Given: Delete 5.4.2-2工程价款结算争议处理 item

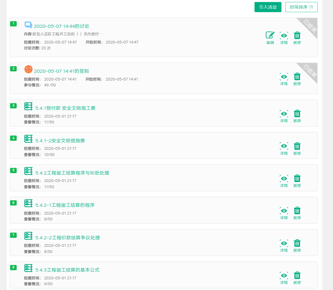Looking at the screenshot, I should pos(297,246).
